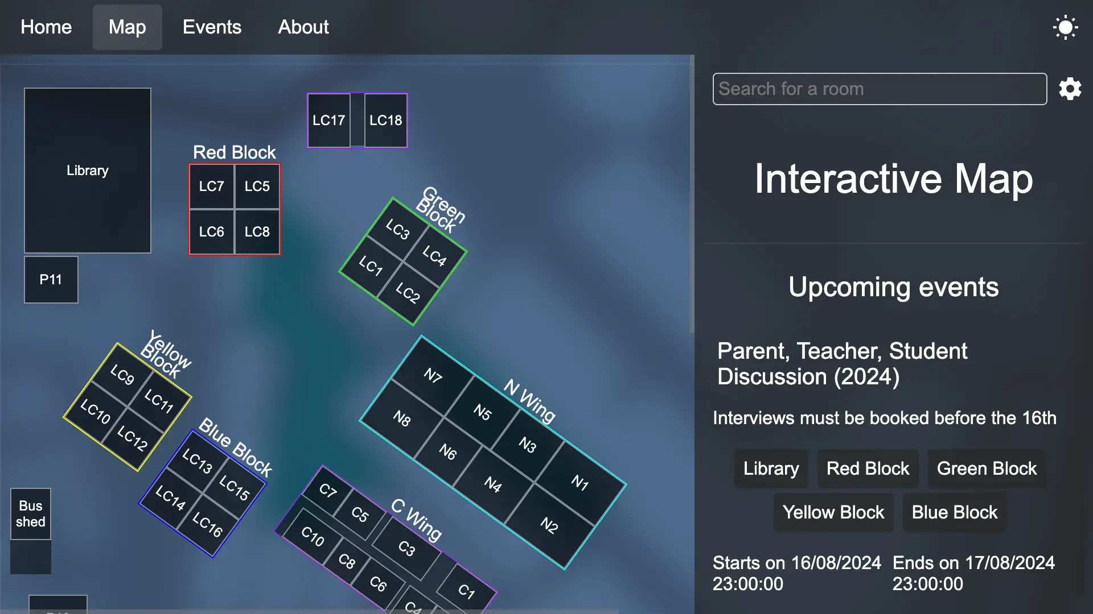The image size is (1093, 614).
Task: Select the Bus shed on map
Action: coord(31,514)
